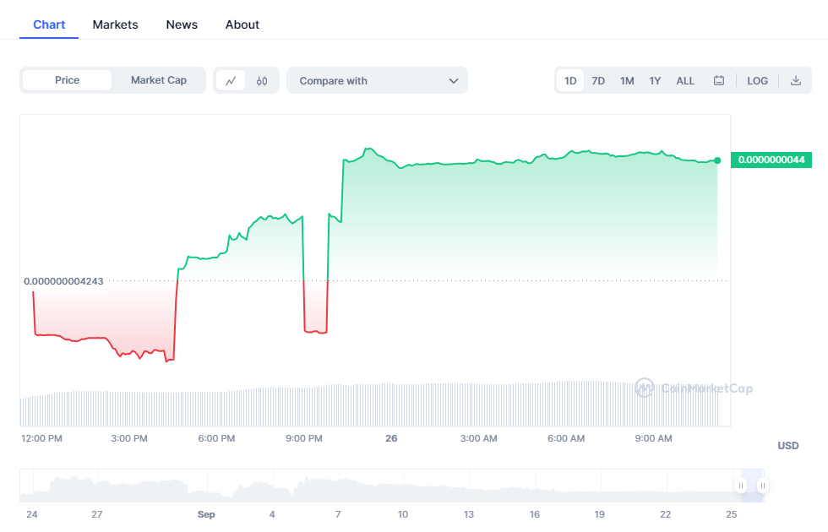This screenshot has width=828, height=532.
Task: Click current price label 0.0000000044
Action: point(771,160)
